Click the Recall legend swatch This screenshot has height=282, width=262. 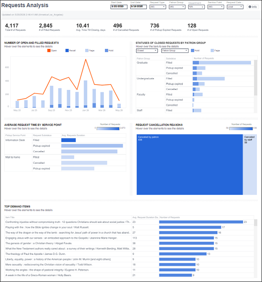point(67,50)
